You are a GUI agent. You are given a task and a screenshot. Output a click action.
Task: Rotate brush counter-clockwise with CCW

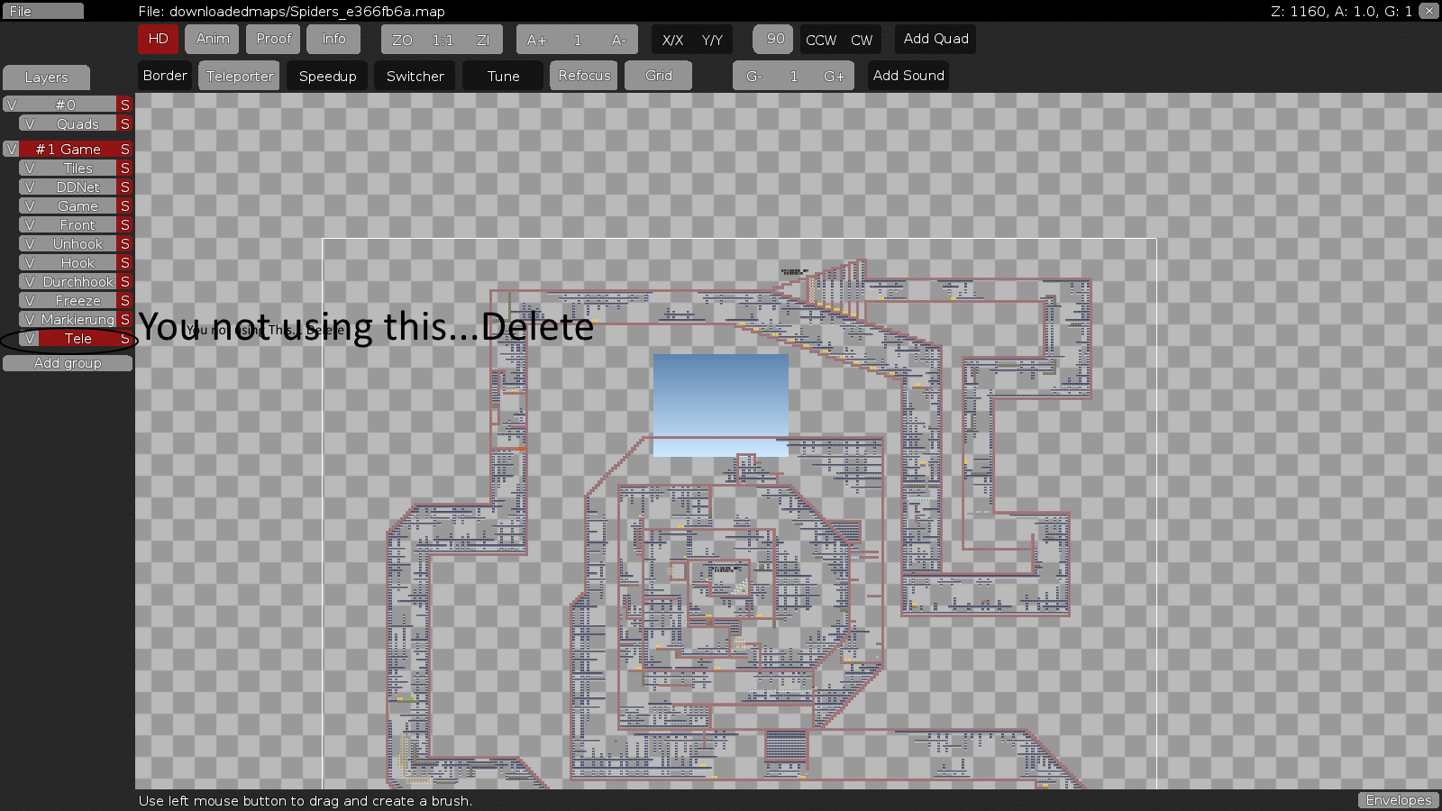[x=820, y=40]
